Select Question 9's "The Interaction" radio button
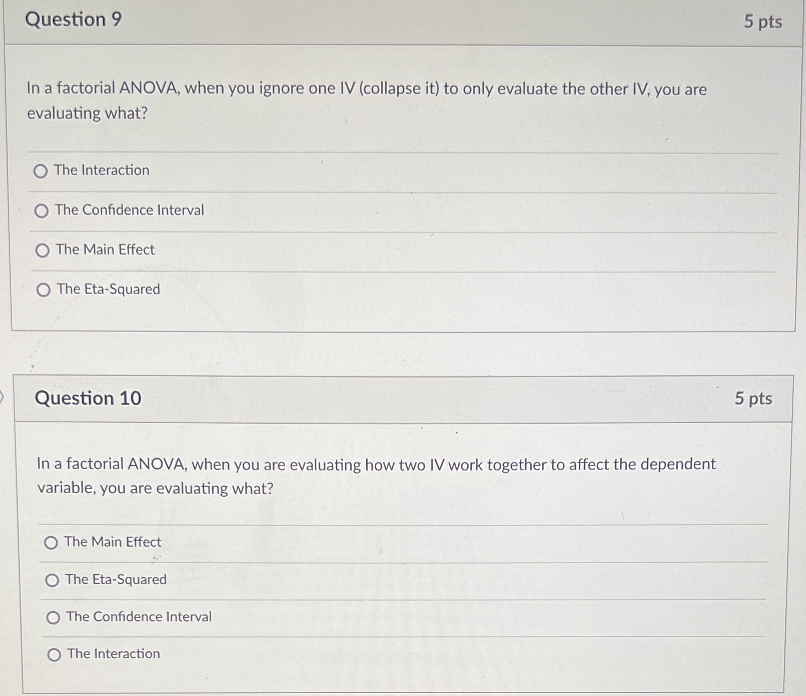The width and height of the screenshot is (806, 696). 41,171
